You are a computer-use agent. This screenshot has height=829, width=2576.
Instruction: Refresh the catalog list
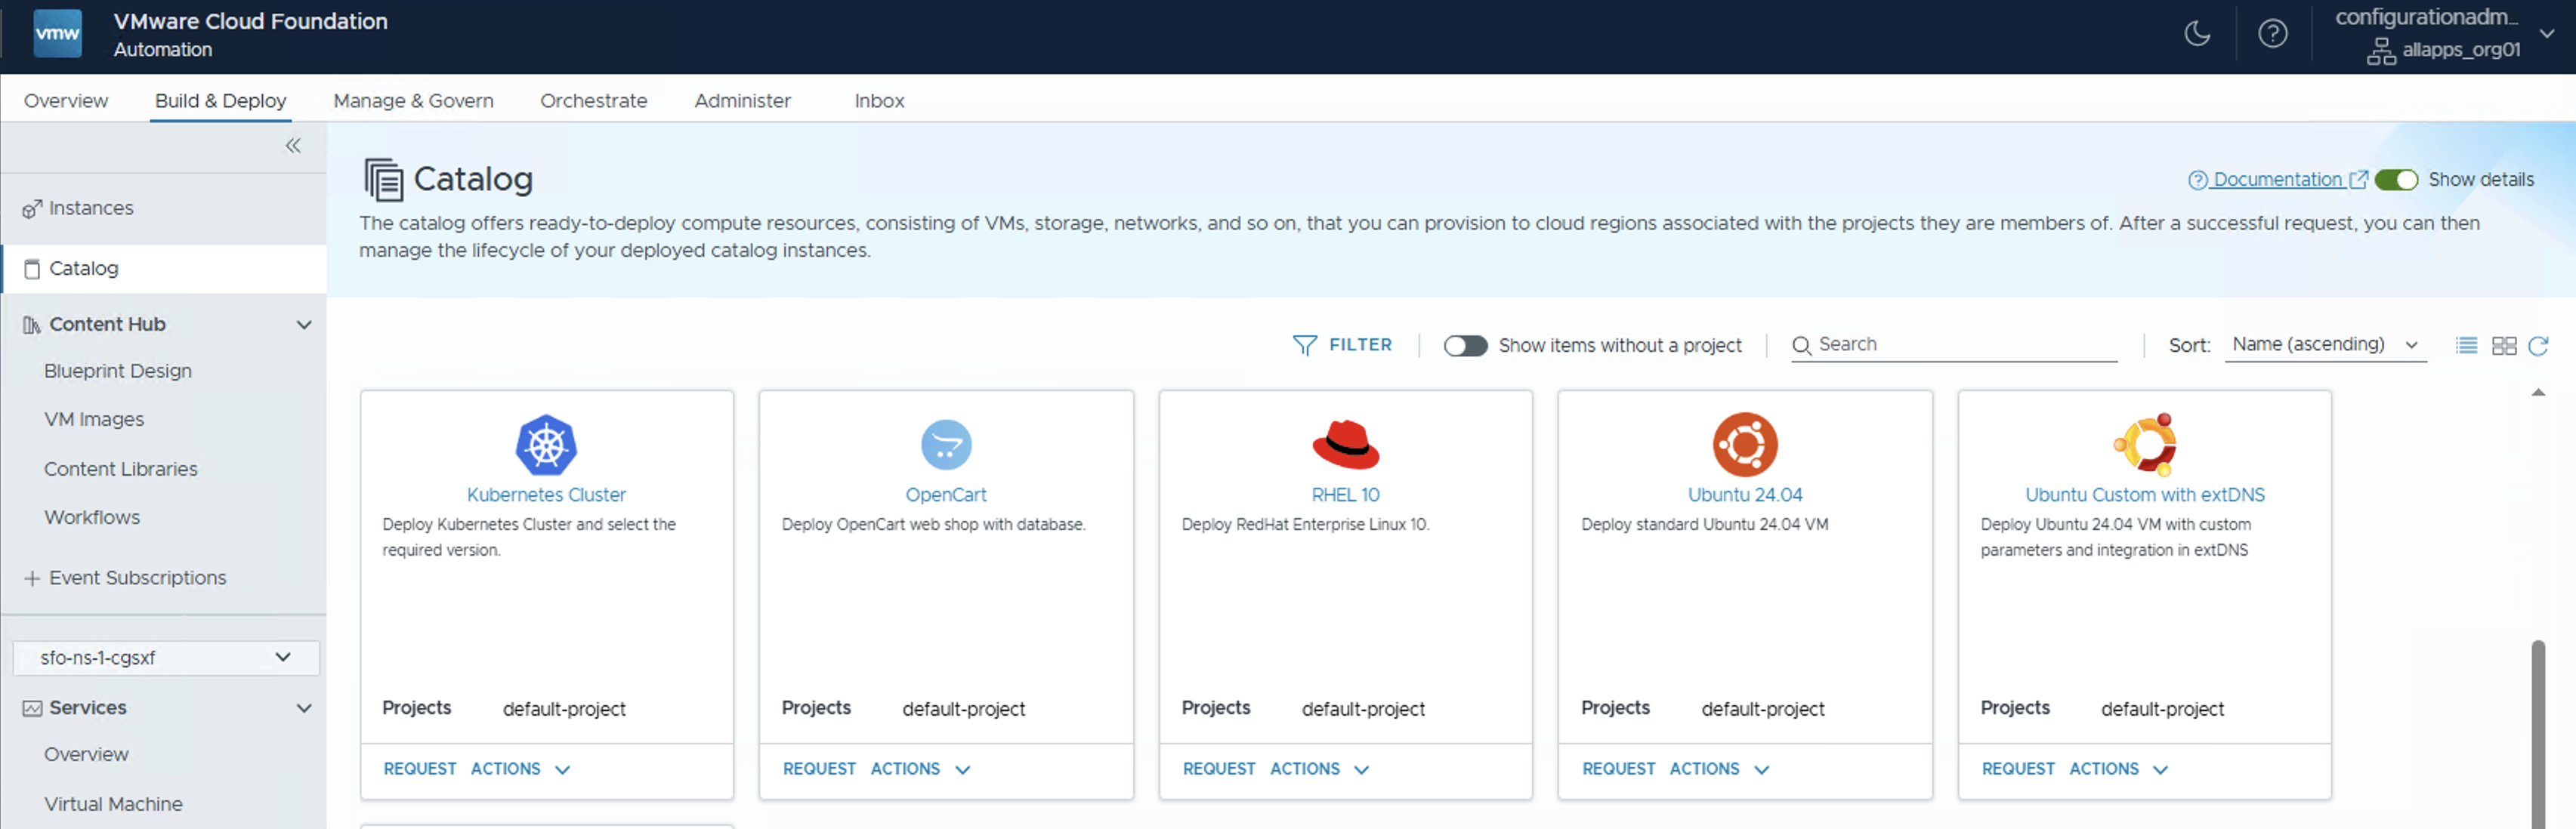(x=2538, y=345)
